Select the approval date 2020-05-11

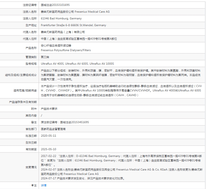pyautogui.click(x=48, y=136)
